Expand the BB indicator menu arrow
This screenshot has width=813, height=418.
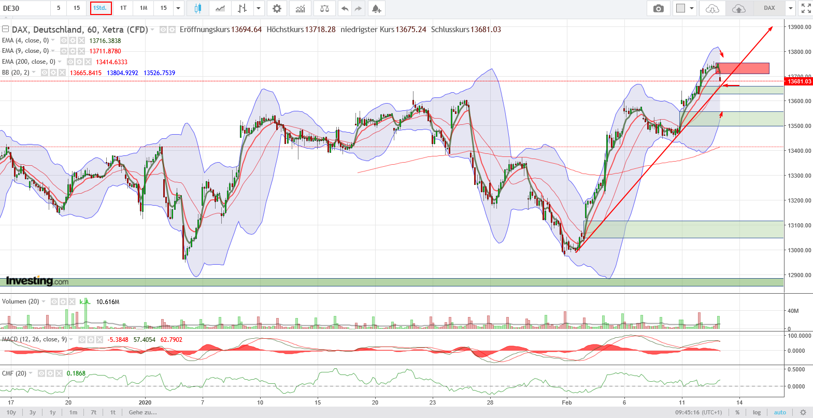coord(34,73)
